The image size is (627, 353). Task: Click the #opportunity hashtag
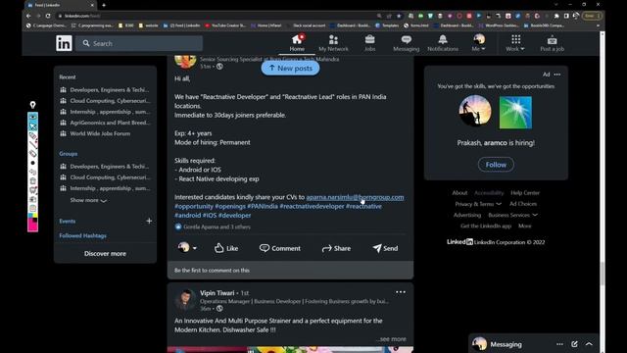pyautogui.click(x=194, y=206)
